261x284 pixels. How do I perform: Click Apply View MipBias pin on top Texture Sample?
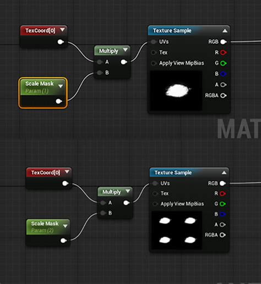(x=154, y=63)
